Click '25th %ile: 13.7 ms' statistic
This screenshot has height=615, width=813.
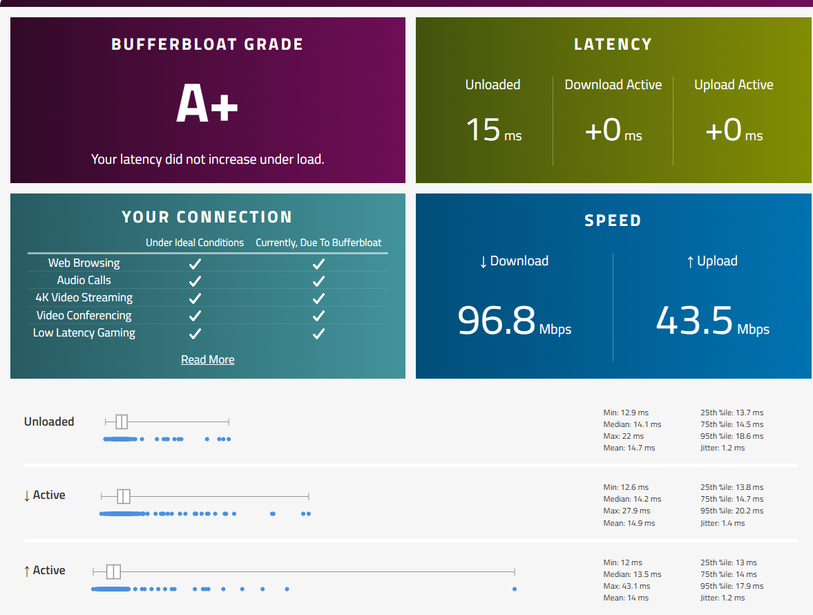point(731,413)
